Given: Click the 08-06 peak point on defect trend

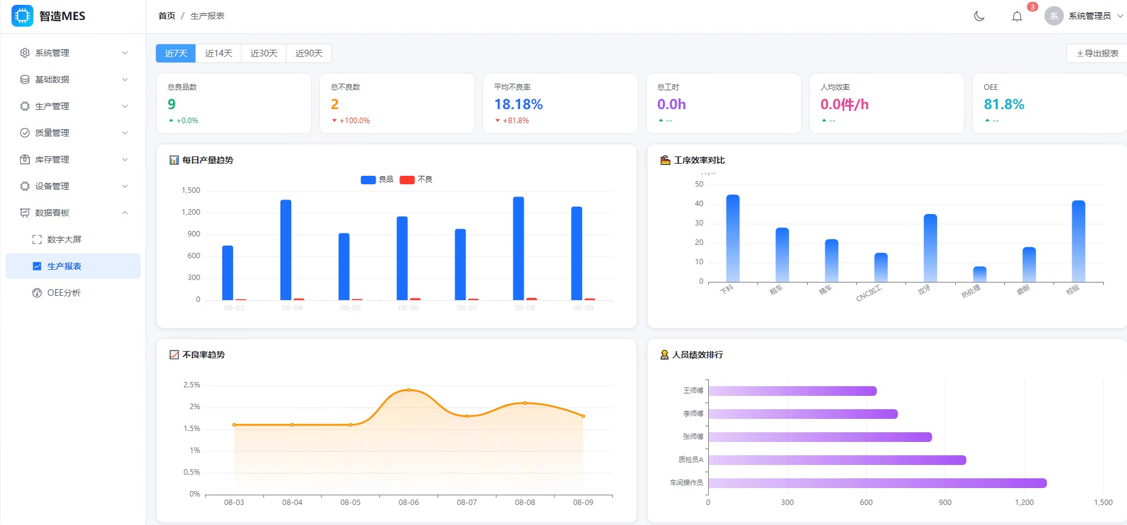Looking at the screenshot, I should (408, 390).
